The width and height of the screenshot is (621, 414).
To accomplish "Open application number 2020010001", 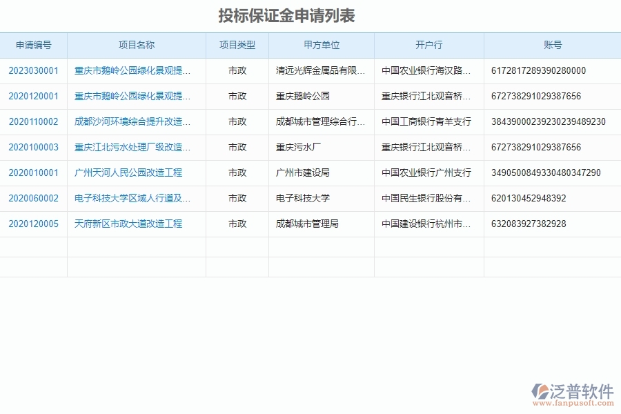I will [x=33, y=173].
